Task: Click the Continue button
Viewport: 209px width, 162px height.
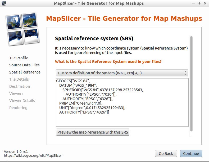Action: 191,154
